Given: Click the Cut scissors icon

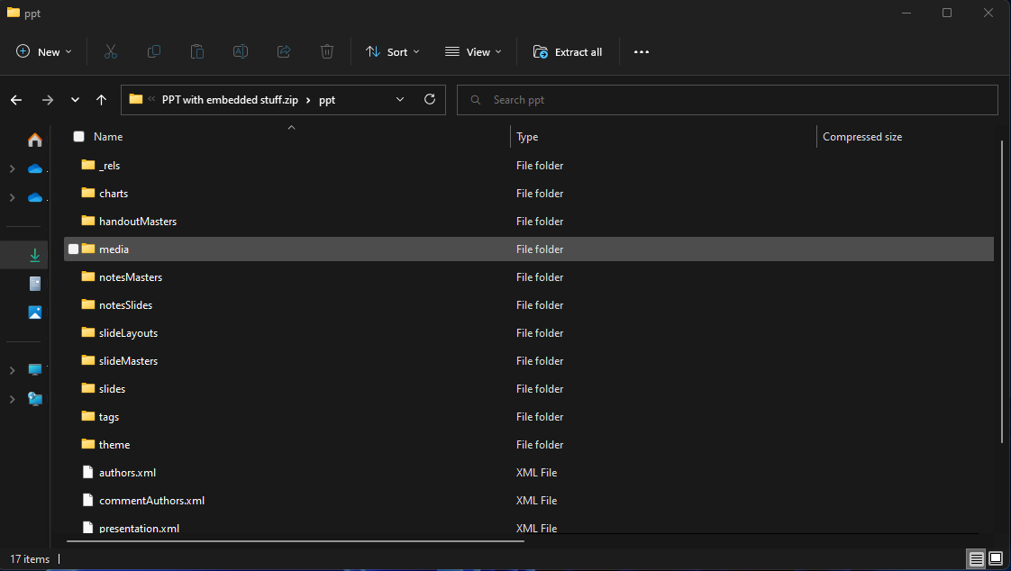Looking at the screenshot, I should pyautogui.click(x=111, y=51).
